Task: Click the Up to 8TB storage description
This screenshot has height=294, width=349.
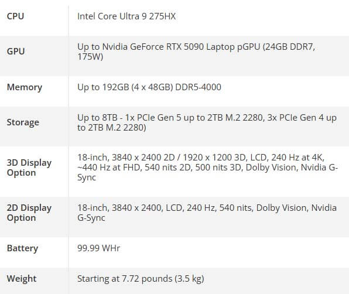Action: pos(207,122)
